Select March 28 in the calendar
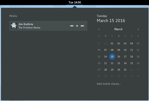The height and width of the screenshot is (101, 149). click(105, 70)
